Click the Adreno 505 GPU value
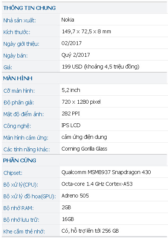Image resolution: width=168 pixels, height=238 pixels. (x=75, y=196)
